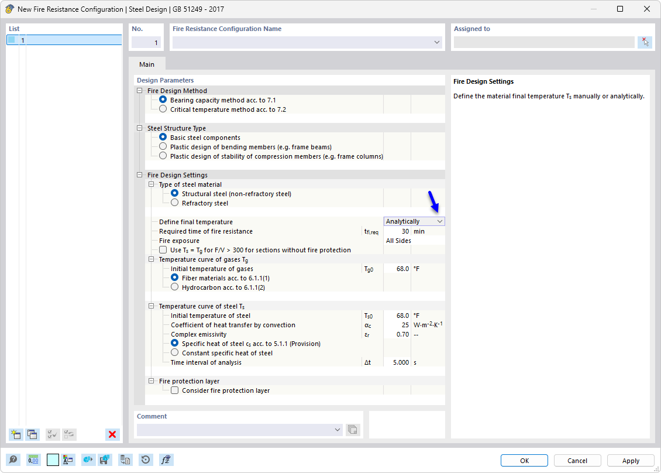Copy the configuration using the duplicate windows icon
Screen dimensions: 661x473
[33, 434]
